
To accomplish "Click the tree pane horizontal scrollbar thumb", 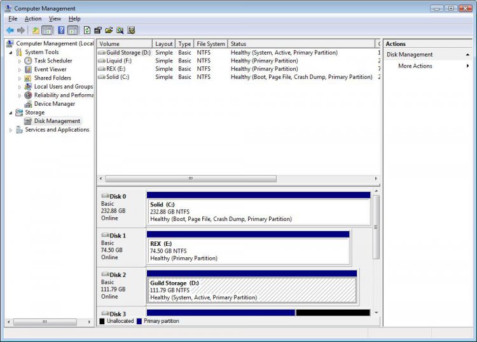I will click(45, 322).
